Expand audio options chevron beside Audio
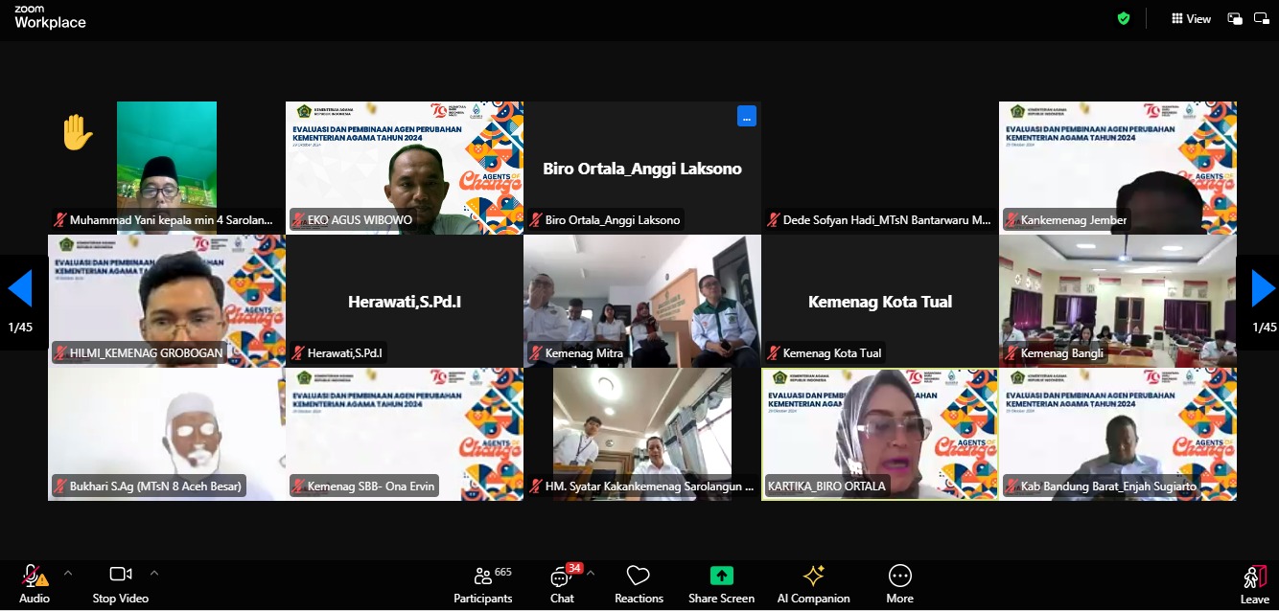The image size is (1279, 611). click(68, 573)
